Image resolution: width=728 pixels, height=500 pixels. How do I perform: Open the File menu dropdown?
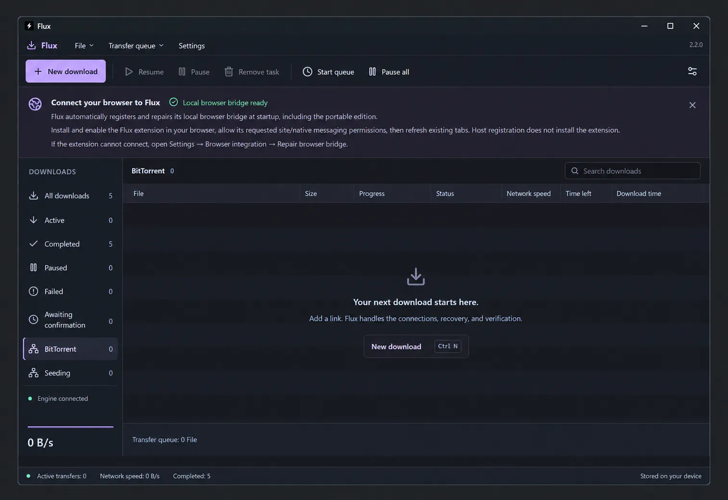click(x=84, y=46)
